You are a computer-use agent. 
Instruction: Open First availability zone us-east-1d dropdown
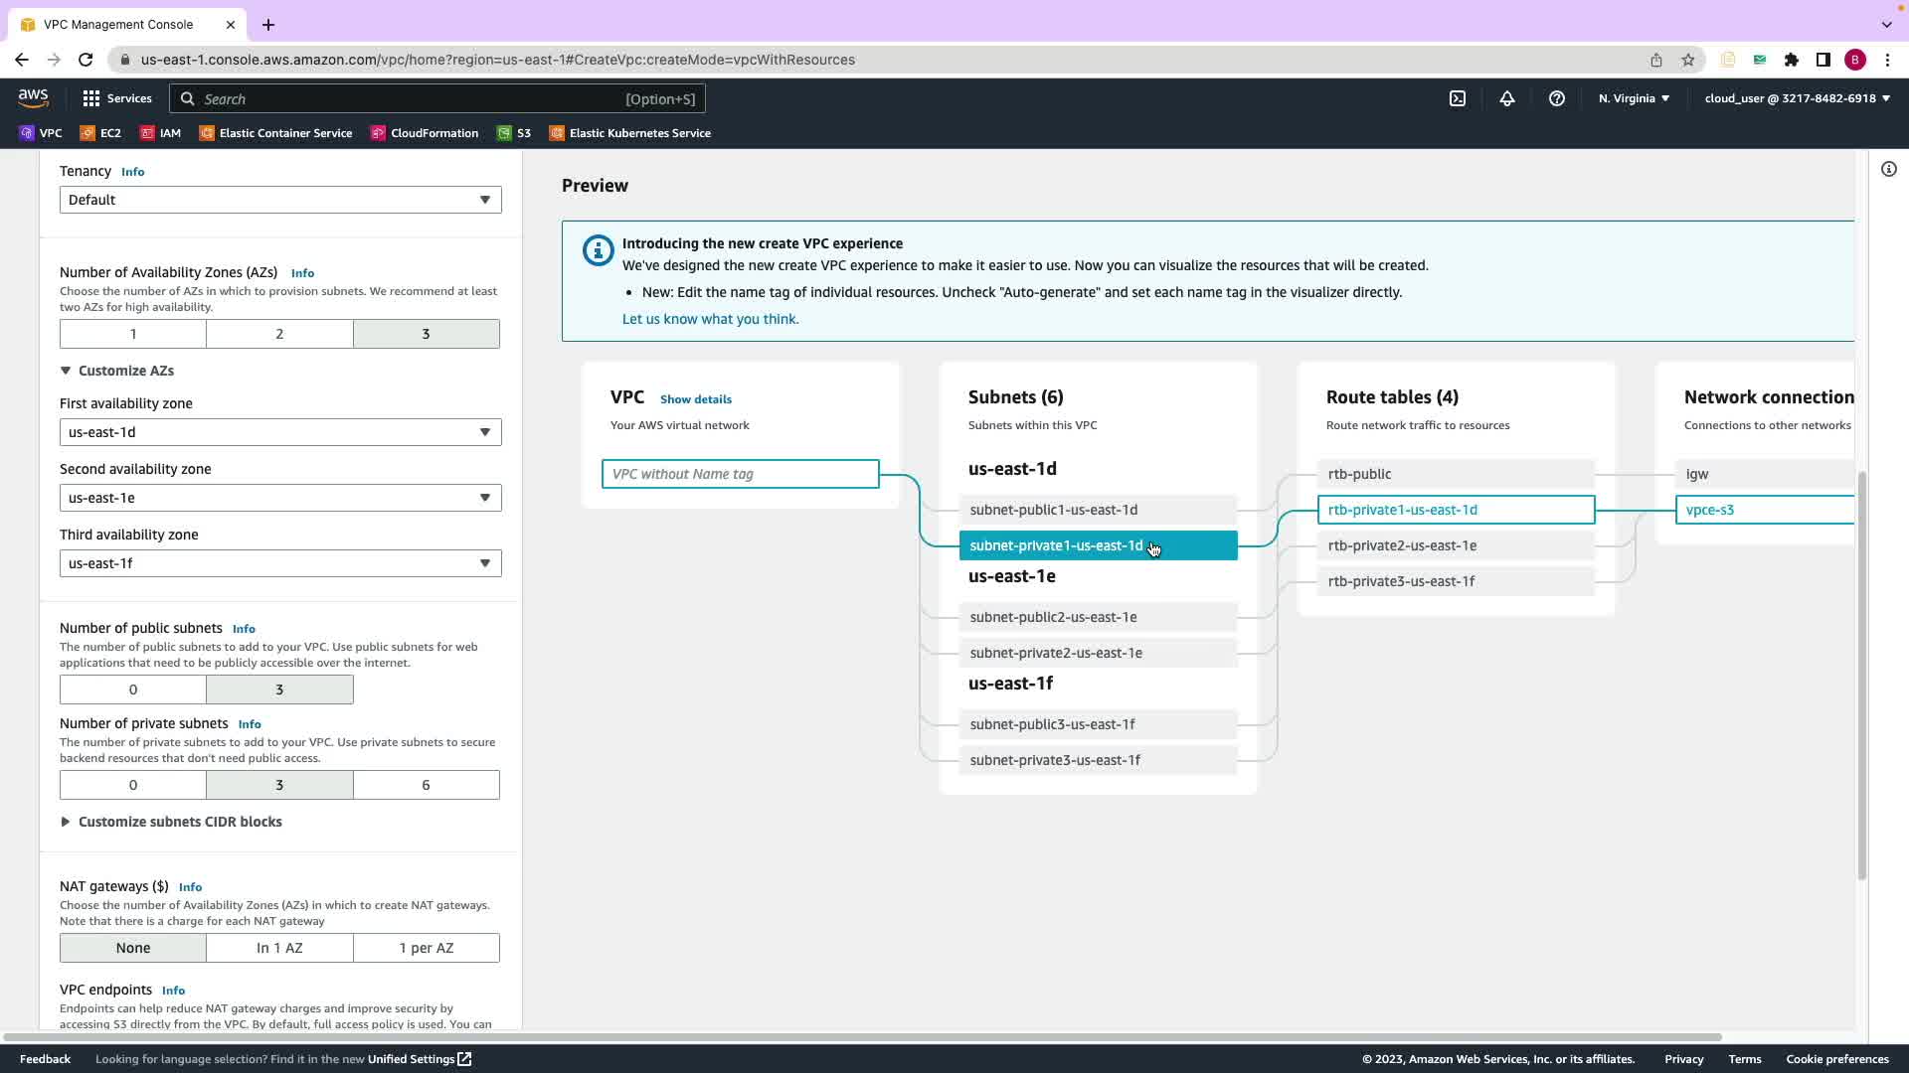[280, 432]
